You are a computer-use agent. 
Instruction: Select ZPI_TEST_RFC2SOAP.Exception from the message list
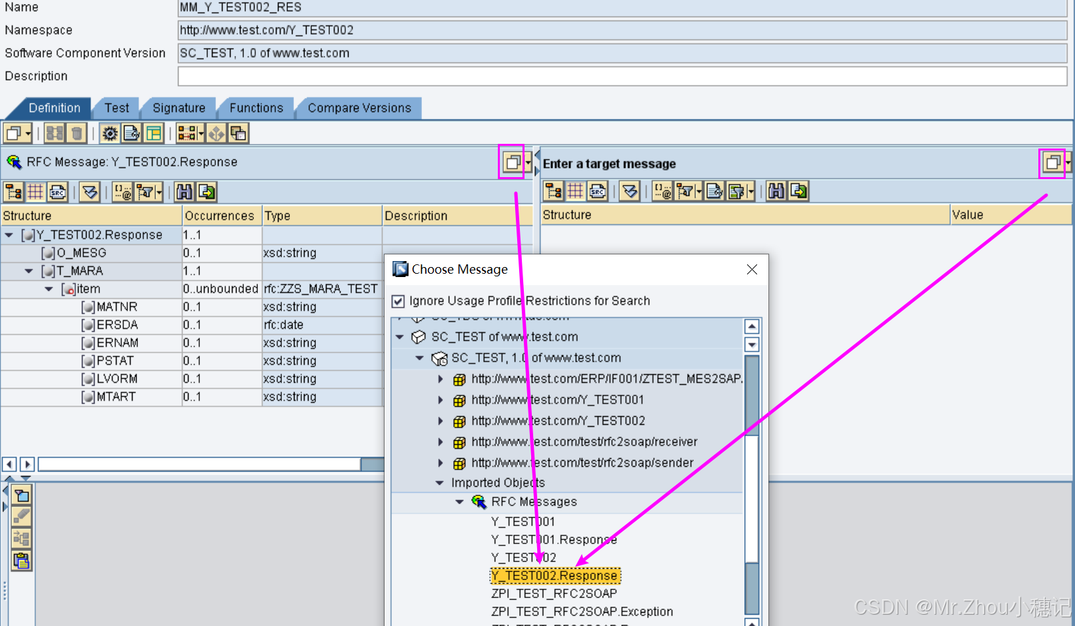pos(582,611)
